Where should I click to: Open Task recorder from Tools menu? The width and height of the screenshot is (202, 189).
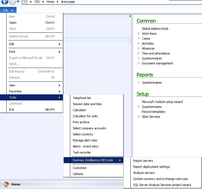(x=82, y=152)
